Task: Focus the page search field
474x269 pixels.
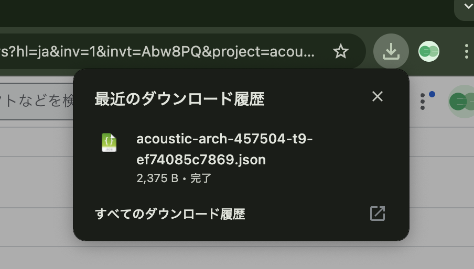Action: click(x=36, y=102)
